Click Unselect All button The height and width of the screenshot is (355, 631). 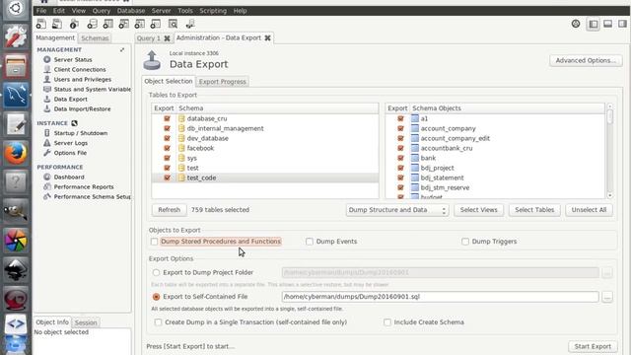pos(589,210)
